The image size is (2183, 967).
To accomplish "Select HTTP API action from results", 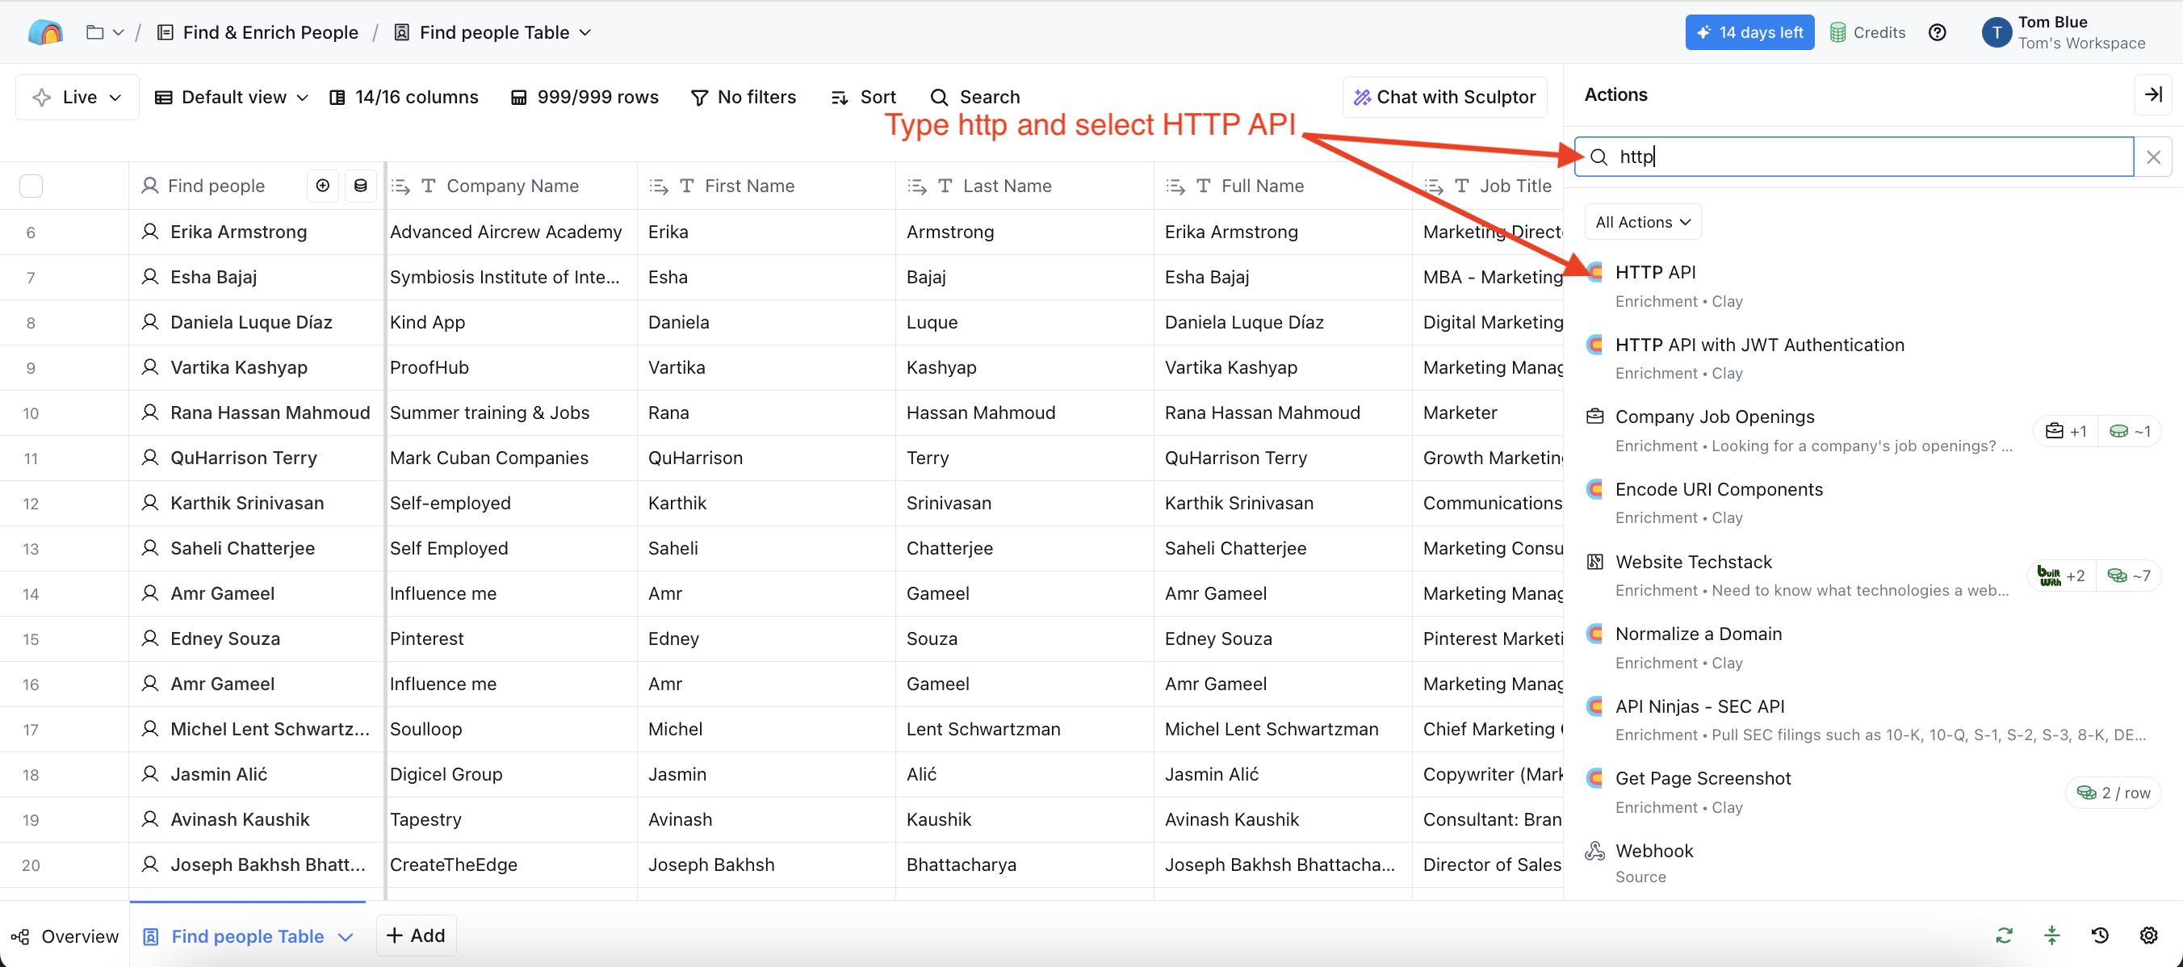I will pyautogui.click(x=1655, y=273).
